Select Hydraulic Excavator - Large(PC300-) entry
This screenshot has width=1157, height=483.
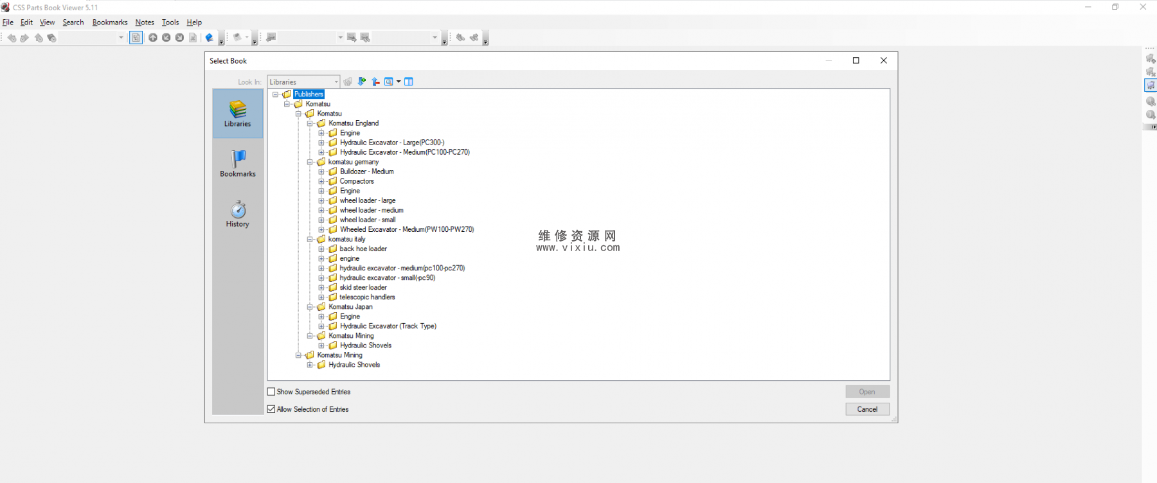[x=392, y=143]
